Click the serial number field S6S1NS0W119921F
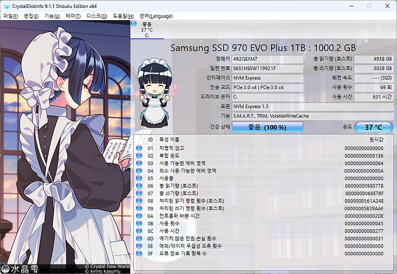 pos(267,68)
